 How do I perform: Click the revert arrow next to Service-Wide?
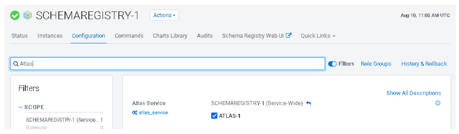[308, 103]
